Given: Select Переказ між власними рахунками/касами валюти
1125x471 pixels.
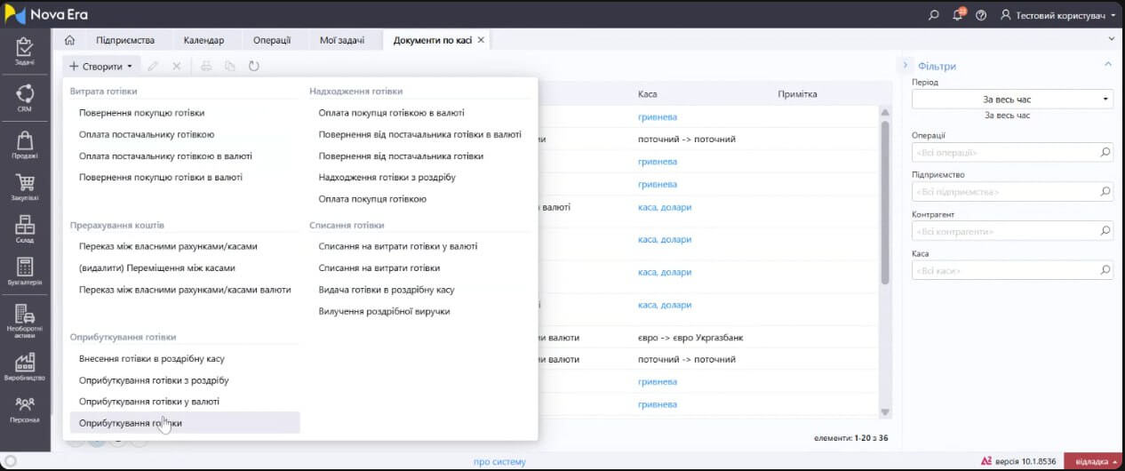Looking at the screenshot, I should point(185,290).
